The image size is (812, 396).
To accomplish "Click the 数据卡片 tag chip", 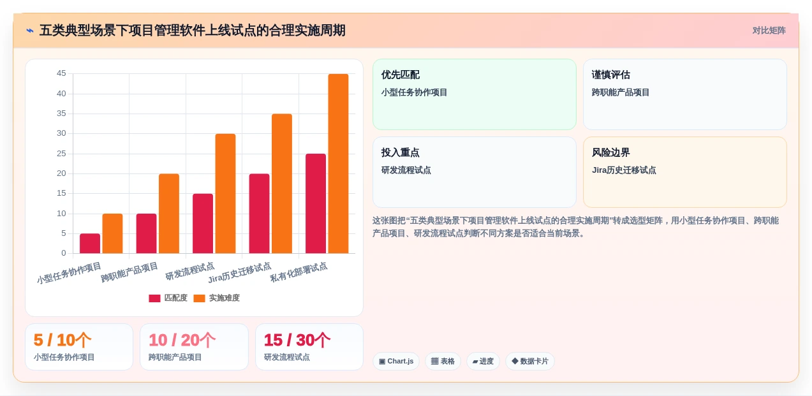I will pos(530,362).
